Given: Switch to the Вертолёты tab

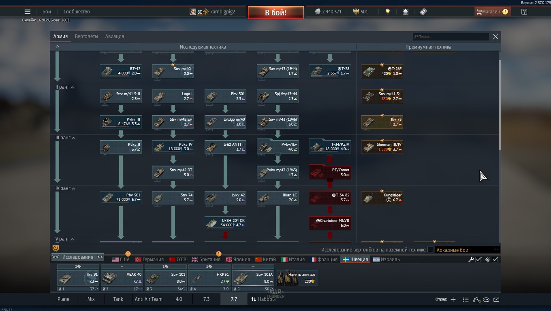Looking at the screenshot, I should tap(86, 36).
